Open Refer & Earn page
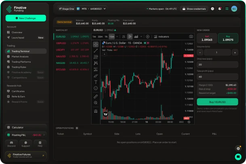This screenshot has width=246, height=164. click(x=26, y=97)
